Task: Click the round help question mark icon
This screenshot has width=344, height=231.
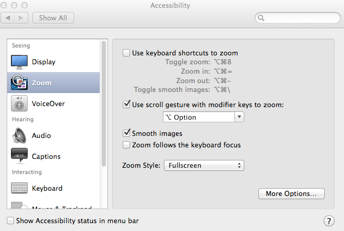Action: pyautogui.click(x=329, y=221)
